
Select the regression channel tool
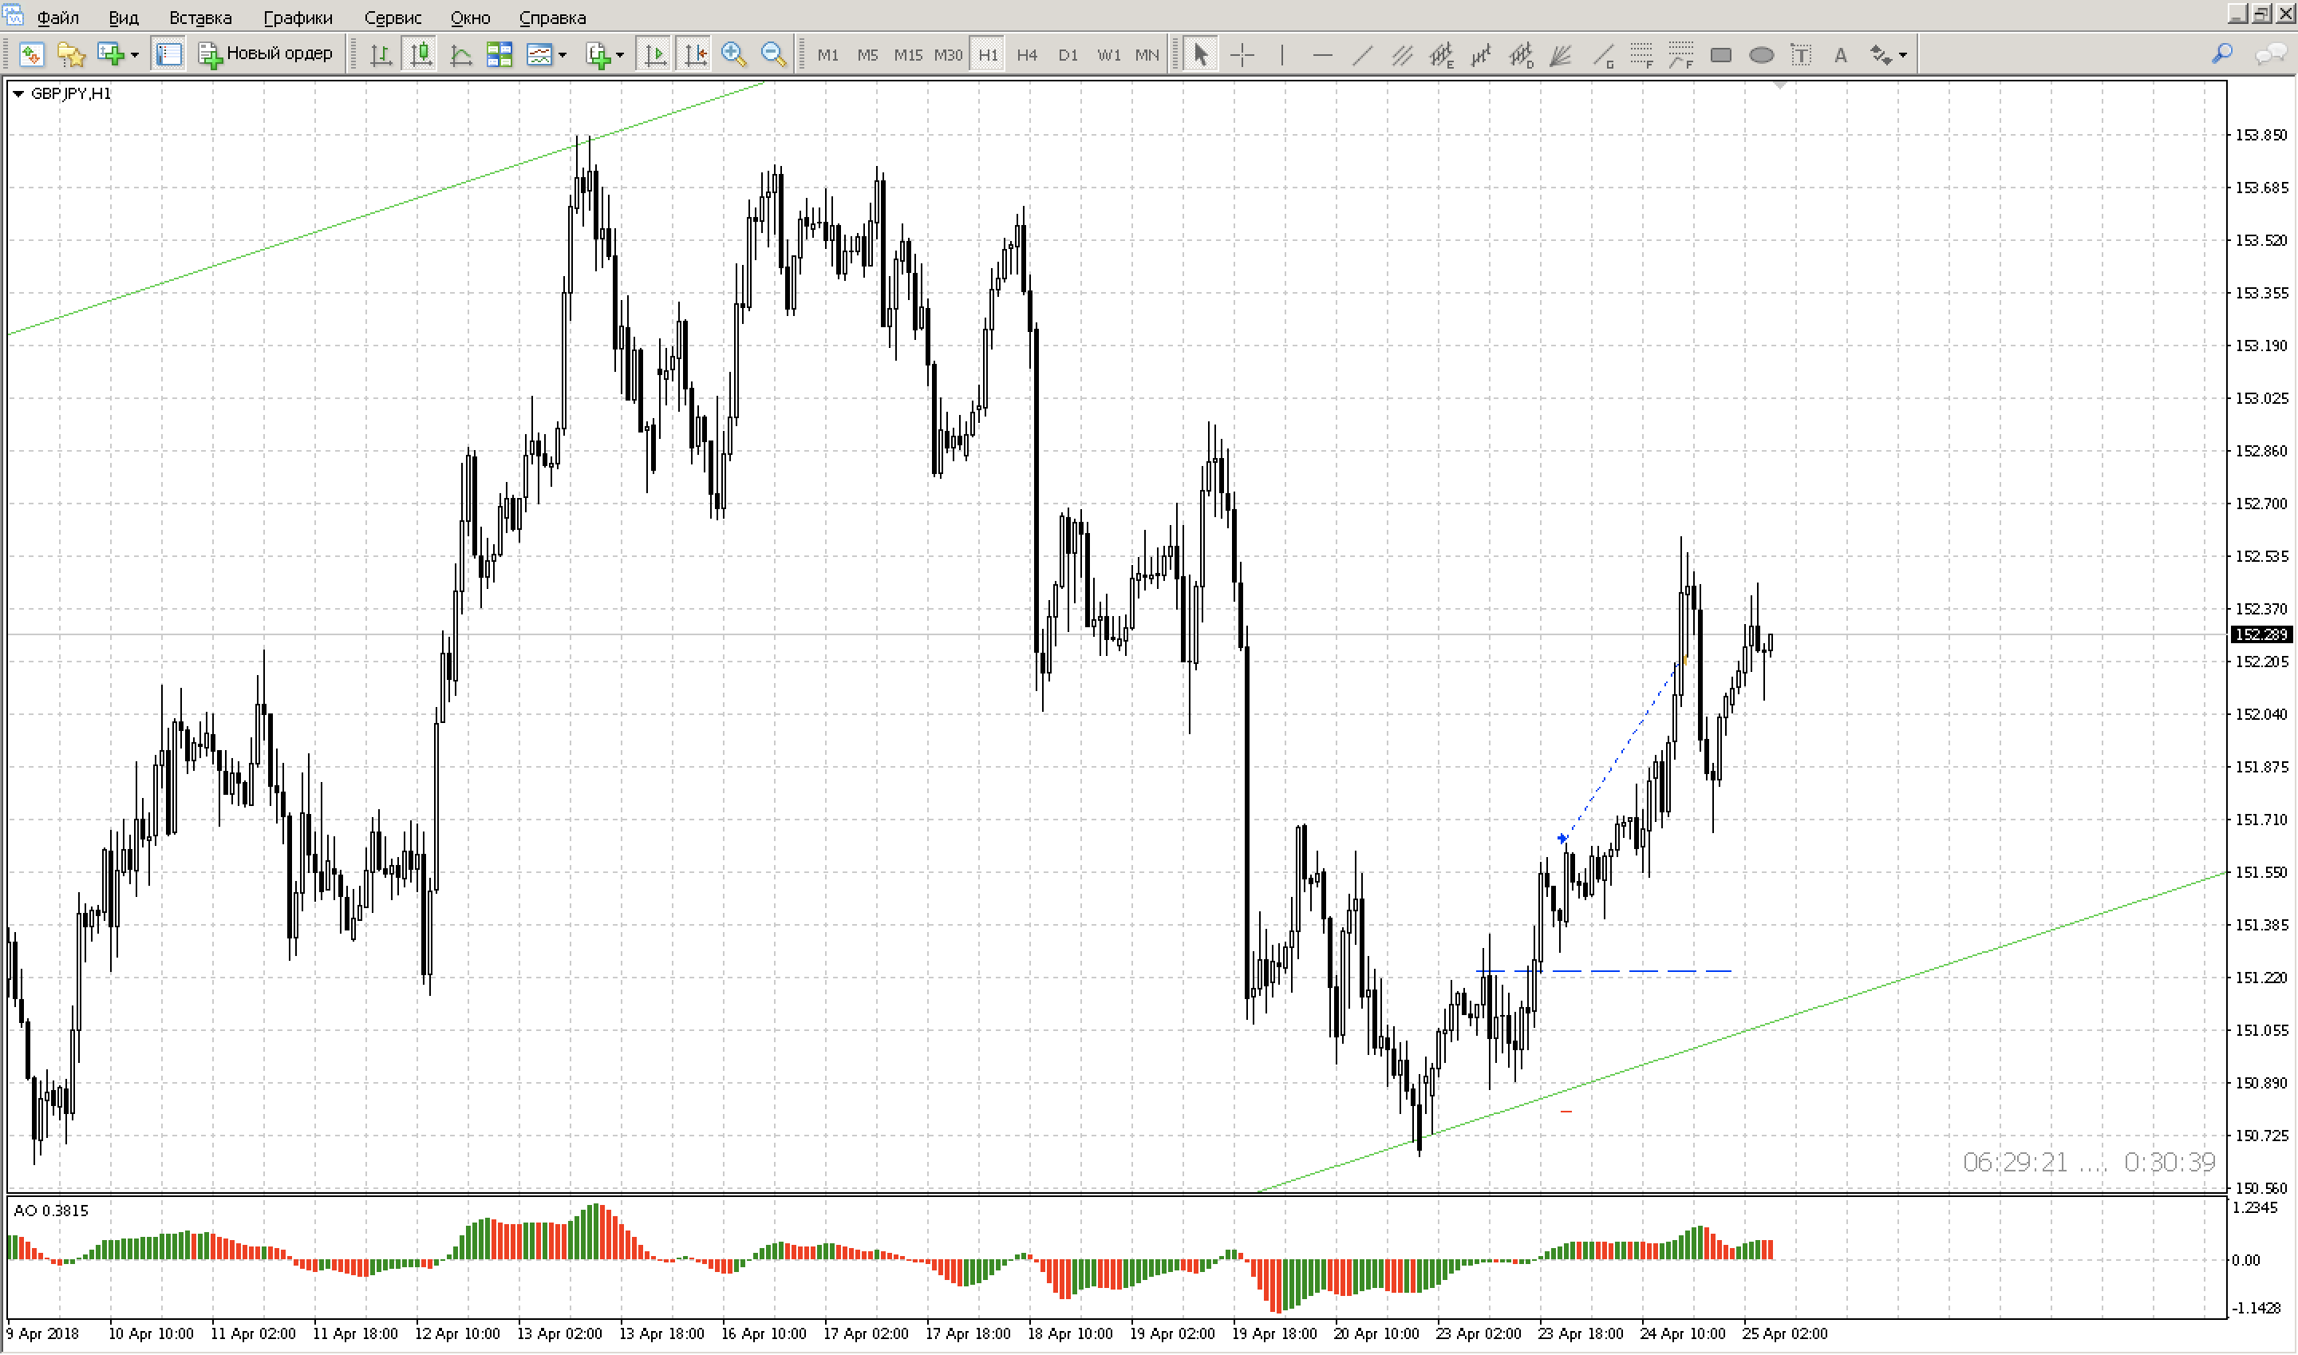[x=1481, y=55]
